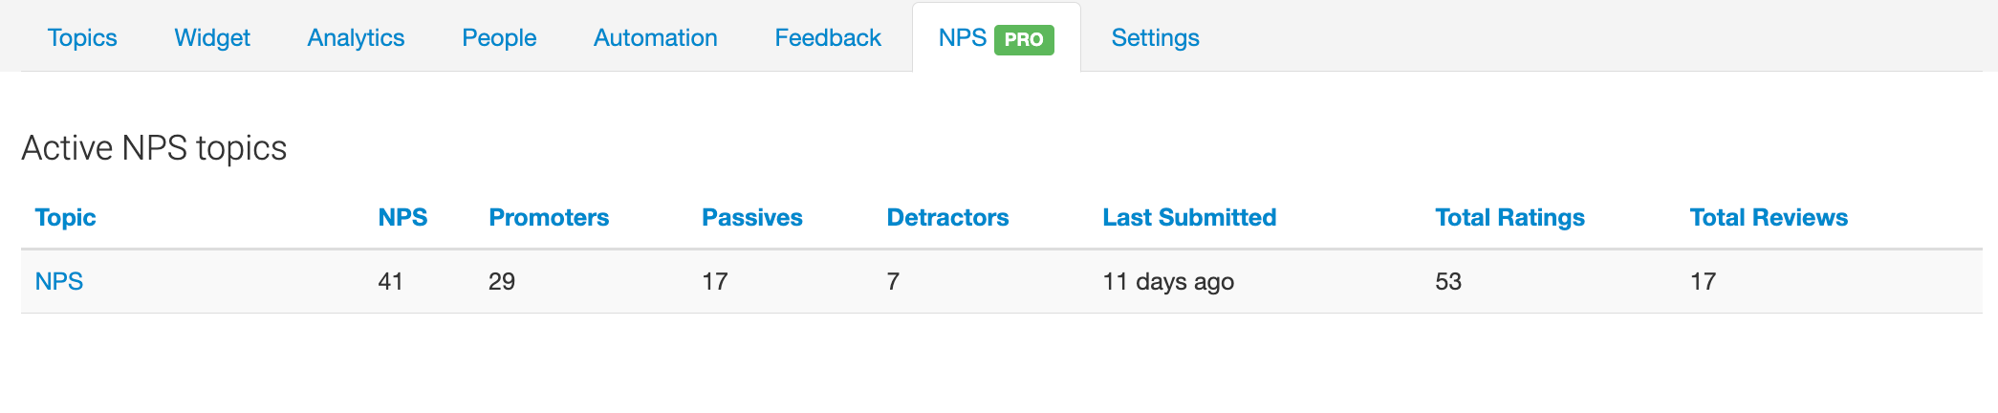Go to the Analytics tab
Screen dimensions: 1998x413
(x=356, y=38)
